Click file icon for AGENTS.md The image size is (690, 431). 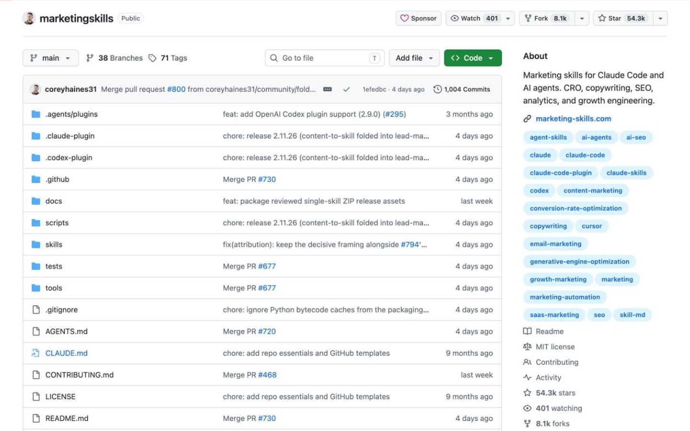[x=35, y=331]
